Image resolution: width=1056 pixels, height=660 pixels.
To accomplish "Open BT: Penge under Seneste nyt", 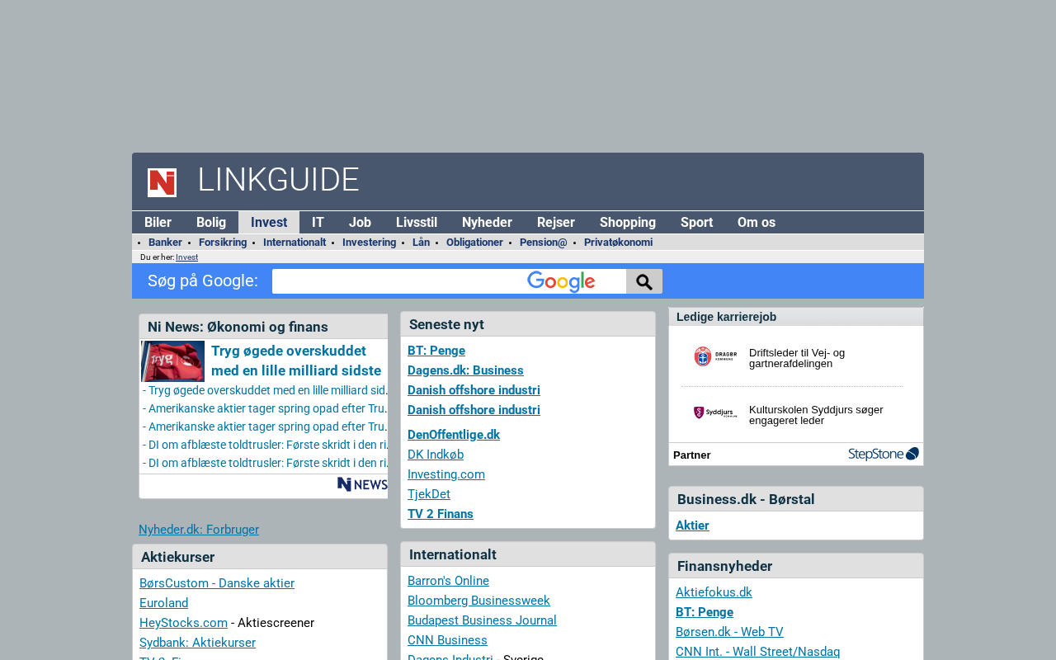I will click(x=436, y=351).
